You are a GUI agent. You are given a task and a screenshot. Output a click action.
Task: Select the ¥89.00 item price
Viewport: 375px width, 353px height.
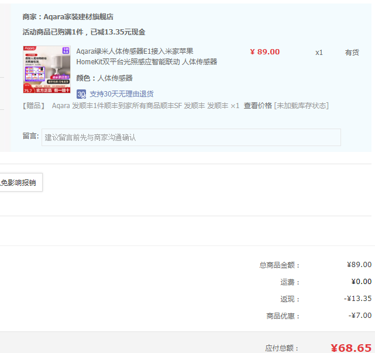265,52
